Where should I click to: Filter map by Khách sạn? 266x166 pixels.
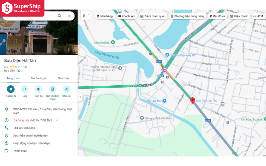click(x=127, y=16)
